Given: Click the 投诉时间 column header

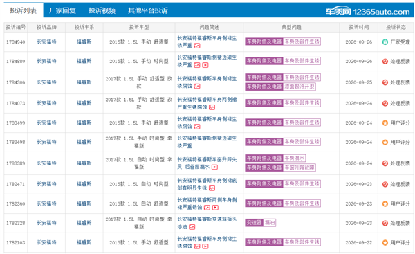Looking at the screenshot, I should tap(358, 27).
